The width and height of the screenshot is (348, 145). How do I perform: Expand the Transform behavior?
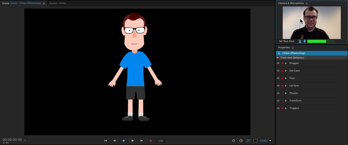click(x=286, y=101)
